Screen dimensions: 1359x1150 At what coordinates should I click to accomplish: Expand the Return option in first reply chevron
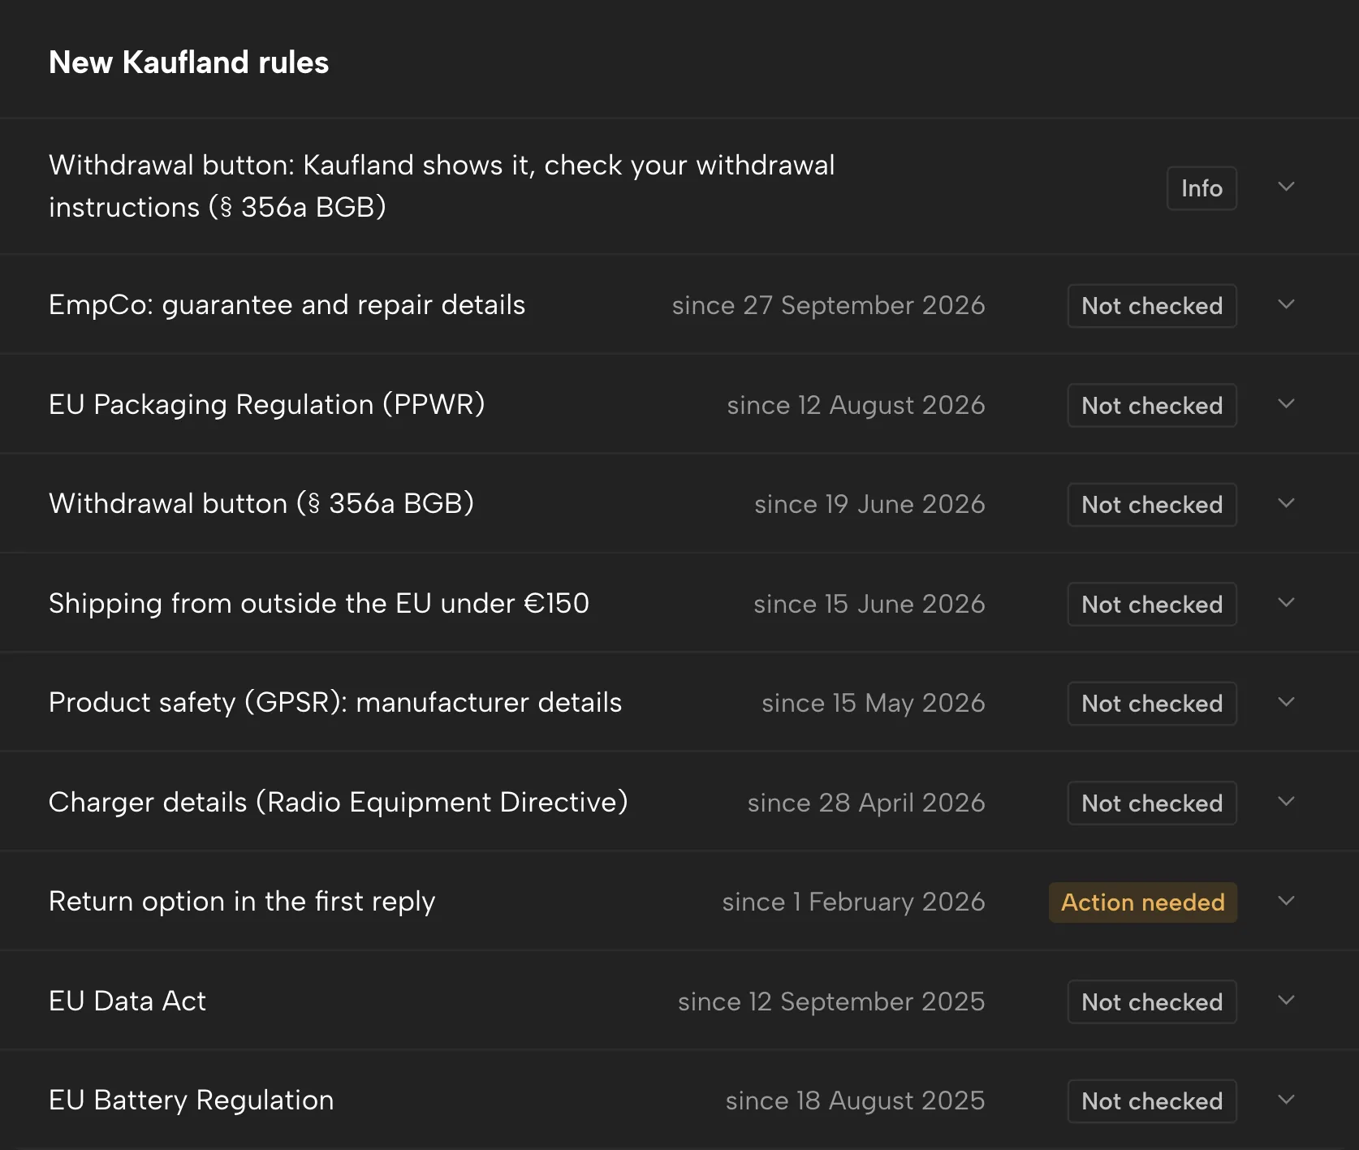(x=1286, y=901)
